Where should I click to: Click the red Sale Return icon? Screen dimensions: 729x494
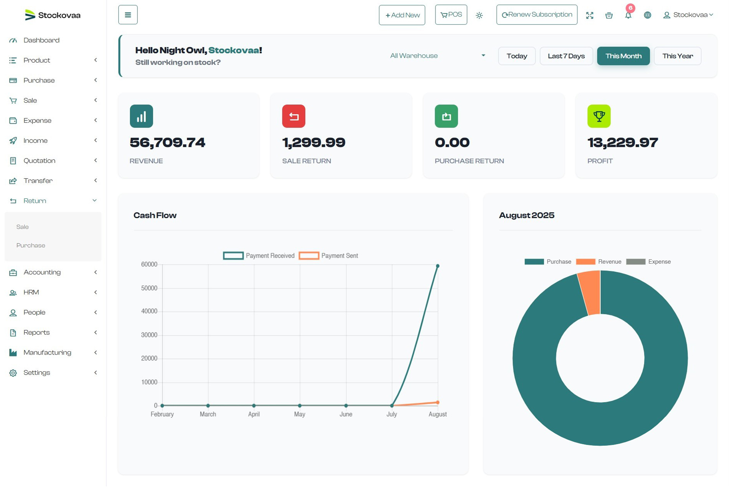click(x=293, y=116)
